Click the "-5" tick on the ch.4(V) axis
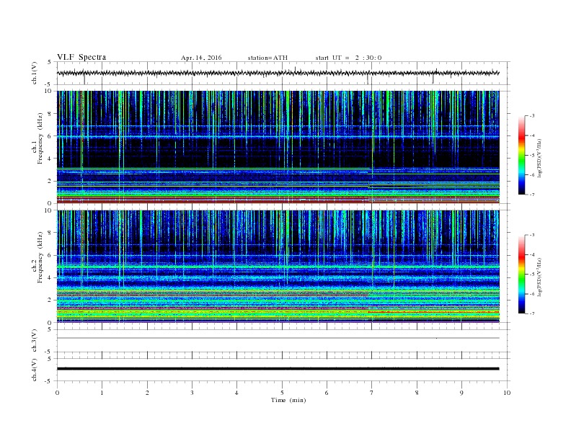The image size is (571, 441). (x=48, y=381)
